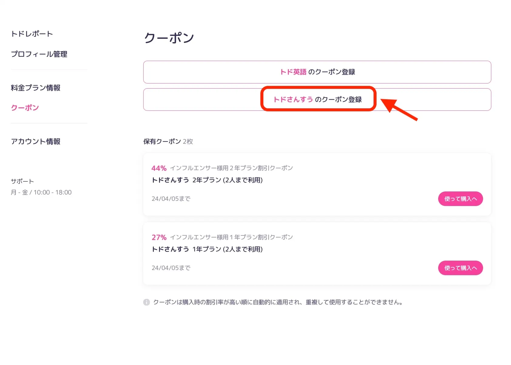
Task: Use the 27% coupon 使って購入へ button
Action: pyautogui.click(x=460, y=268)
